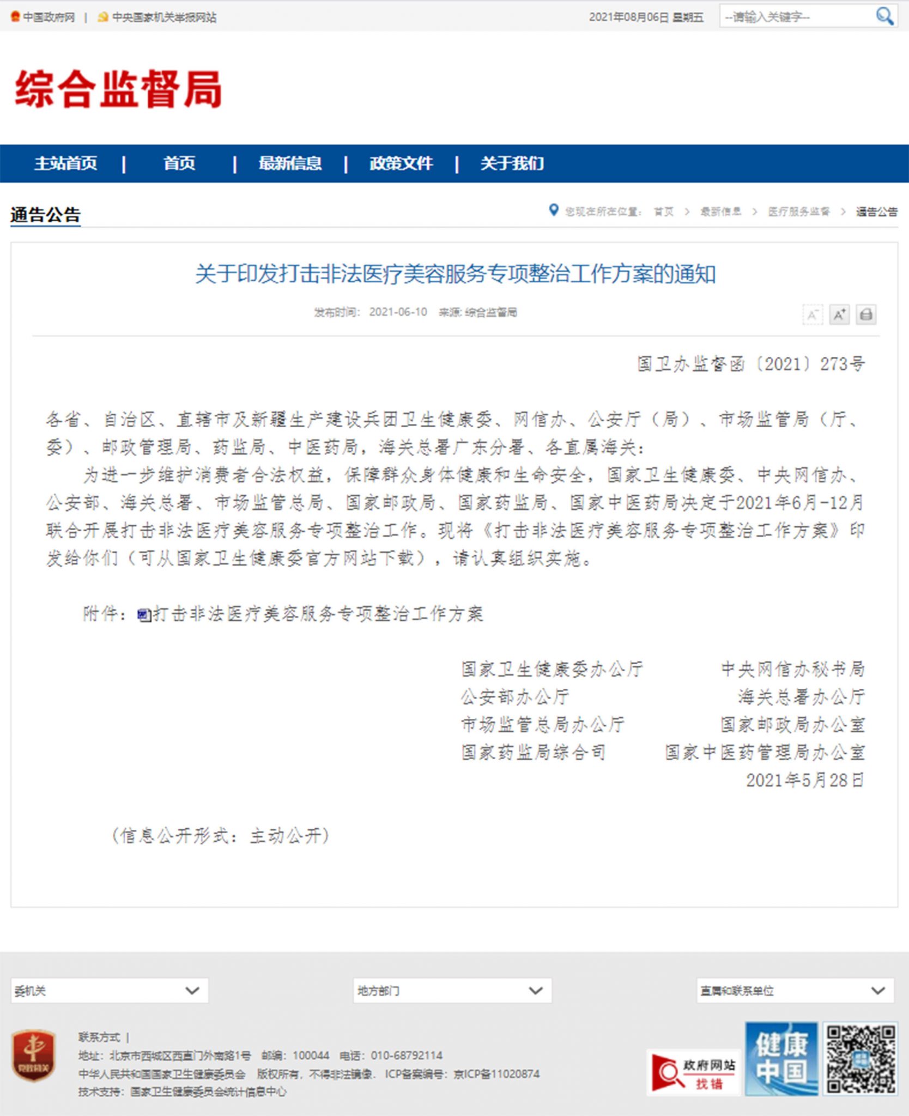Image resolution: width=909 pixels, height=1116 pixels.
Task: Open the attachment document icon
Action: tap(144, 615)
